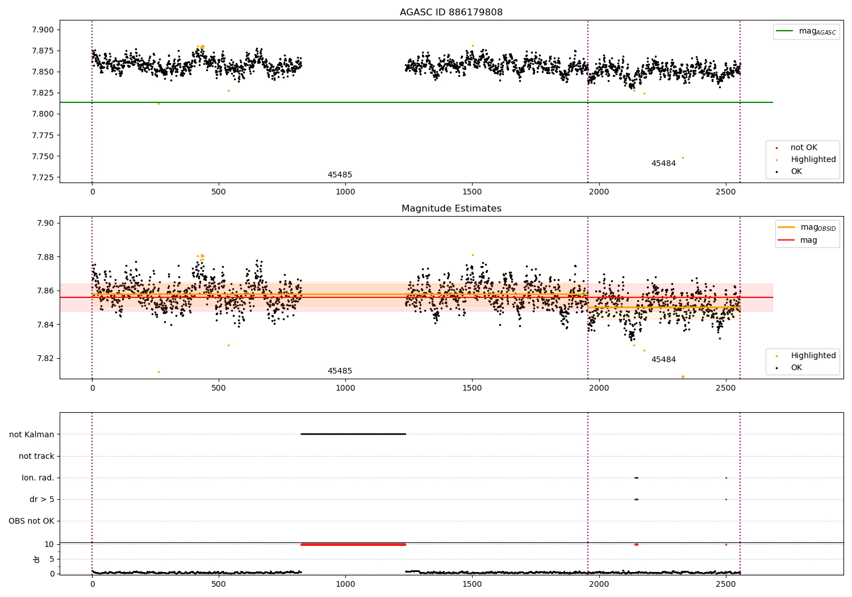Click the '7.88' y-axis tick of middle plot
The width and height of the screenshot is (852, 597).
[45, 257]
